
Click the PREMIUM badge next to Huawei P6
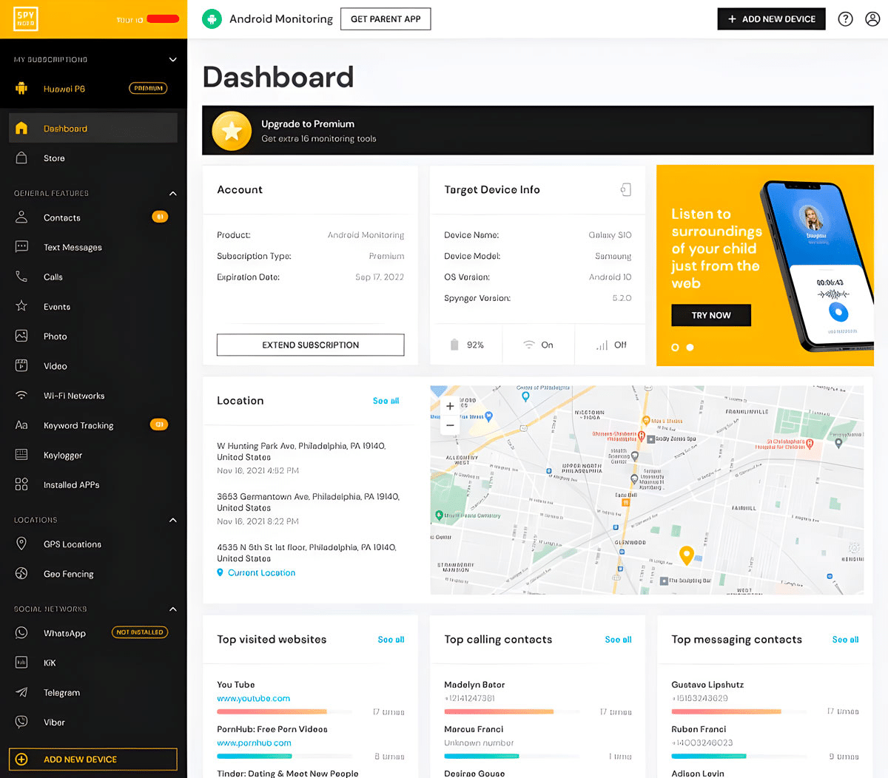click(148, 88)
